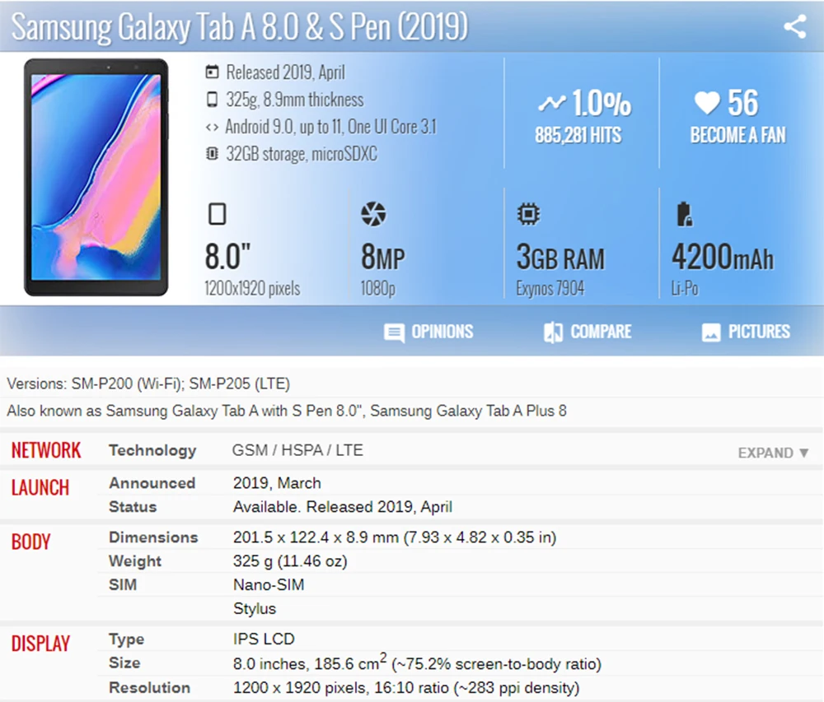Click the share icon in the header
Viewport: 824px width, 702px height.
click(x=795, y=26)
